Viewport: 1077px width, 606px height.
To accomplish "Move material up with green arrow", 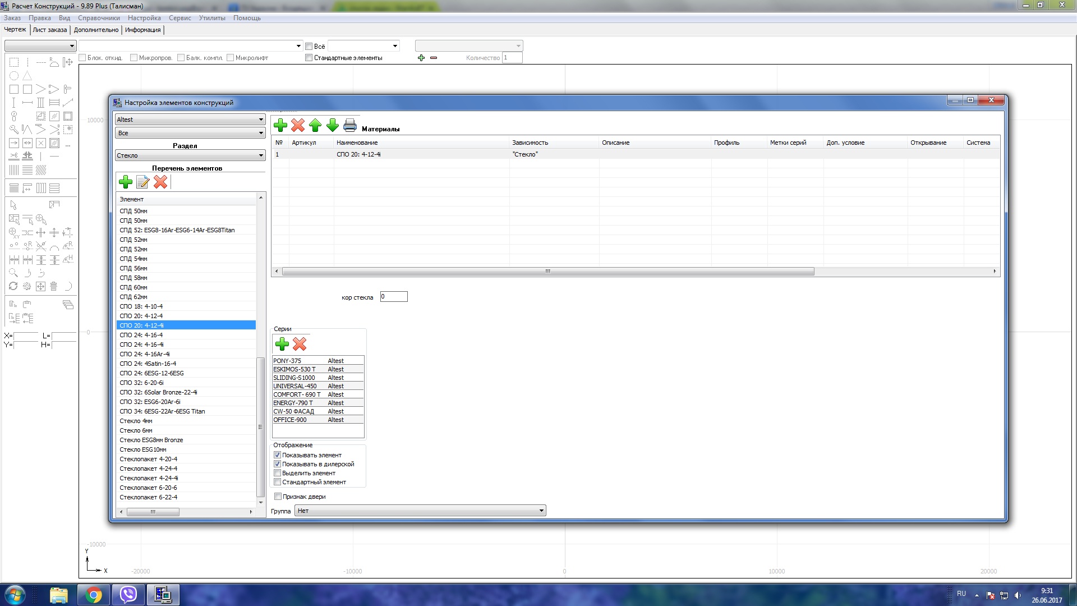I will [x=315, y=125].
